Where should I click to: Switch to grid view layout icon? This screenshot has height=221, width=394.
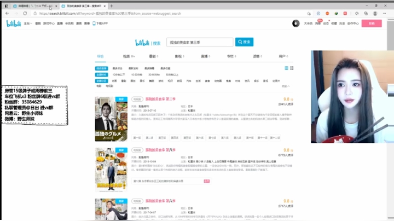point(286,68)
